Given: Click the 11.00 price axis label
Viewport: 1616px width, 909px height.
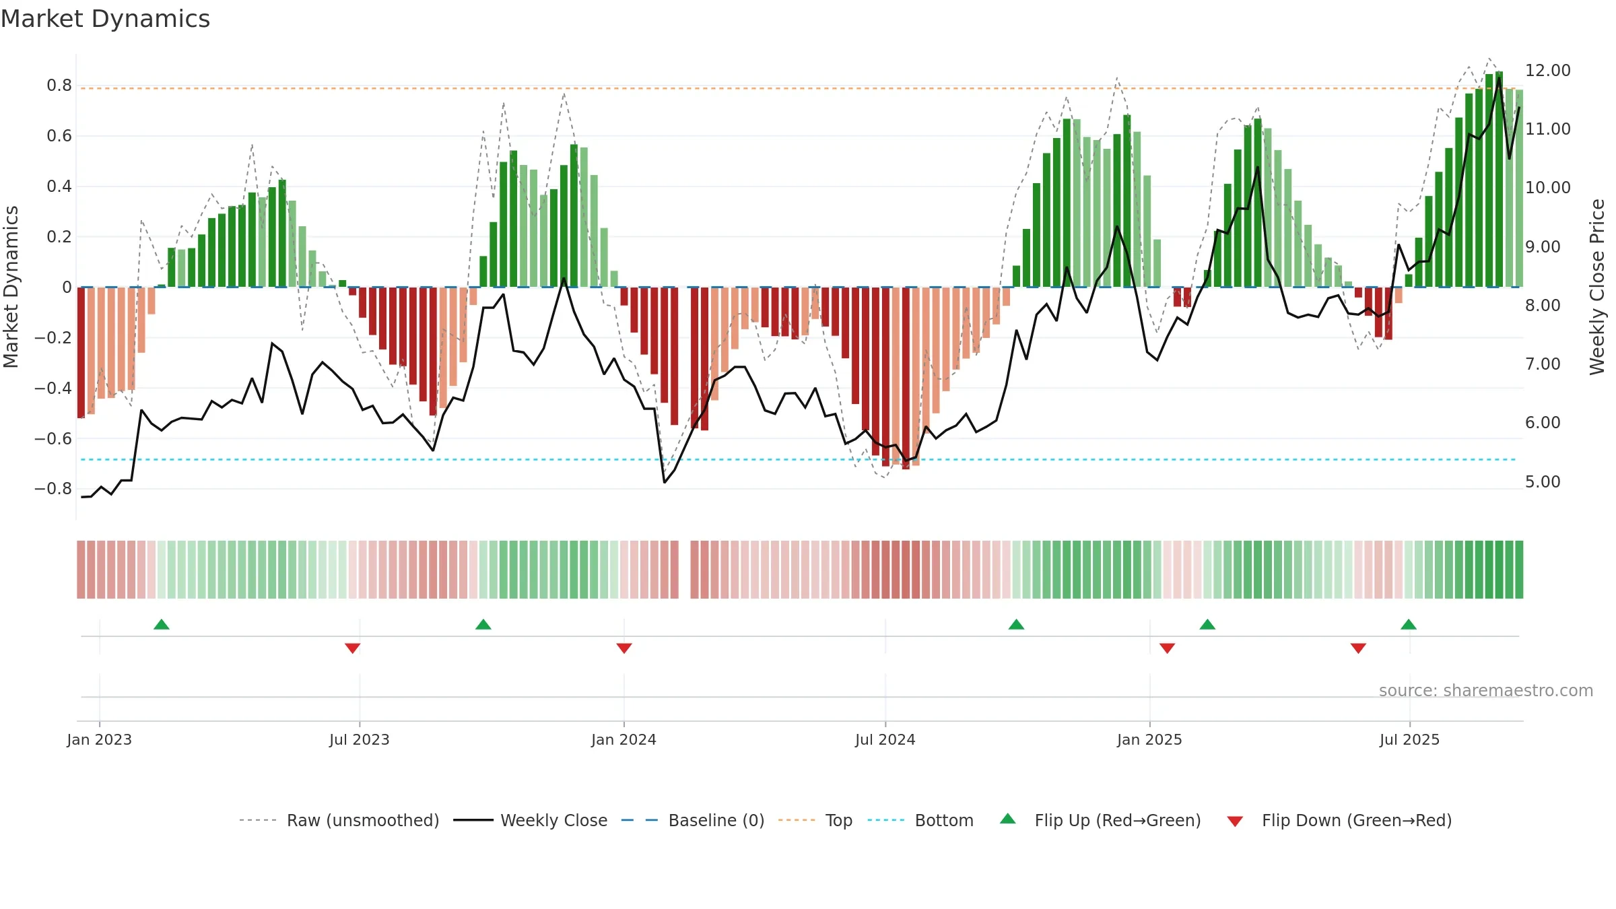Looking at the screenshot, I should [1548, 129].
